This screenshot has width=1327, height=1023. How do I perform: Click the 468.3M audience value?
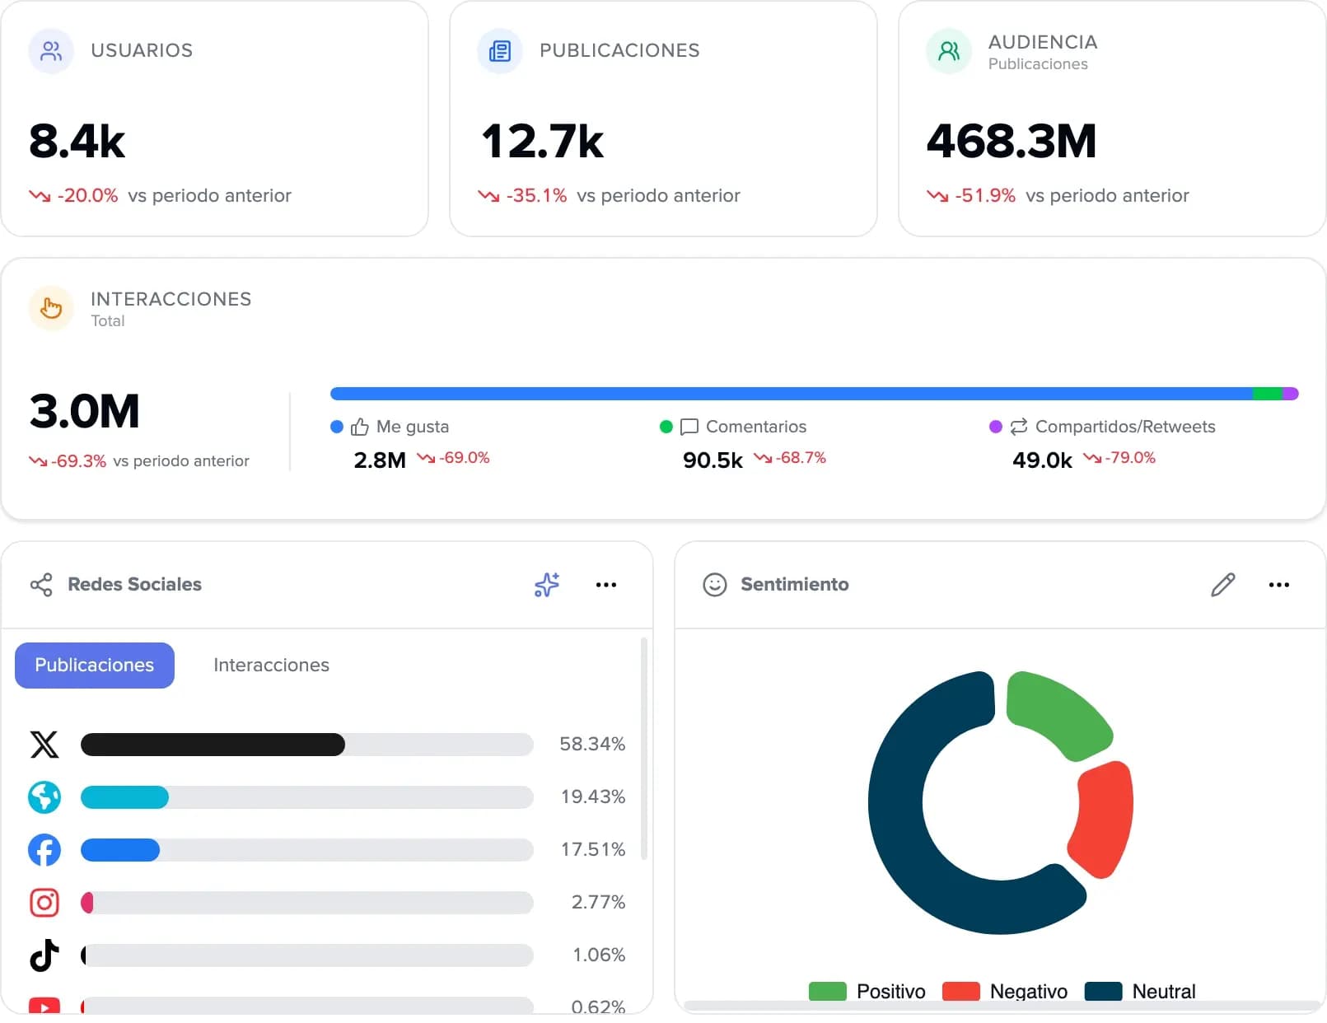(1012, 141)
